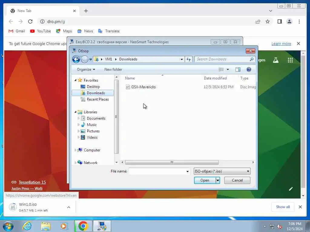Viewport: 310px width, 232px height.
Task: Open file dialog help
Action: [249, 69]
